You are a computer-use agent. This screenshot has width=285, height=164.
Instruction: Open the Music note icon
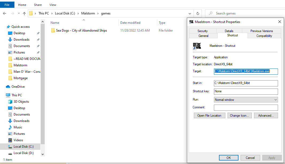pos(10,127)
